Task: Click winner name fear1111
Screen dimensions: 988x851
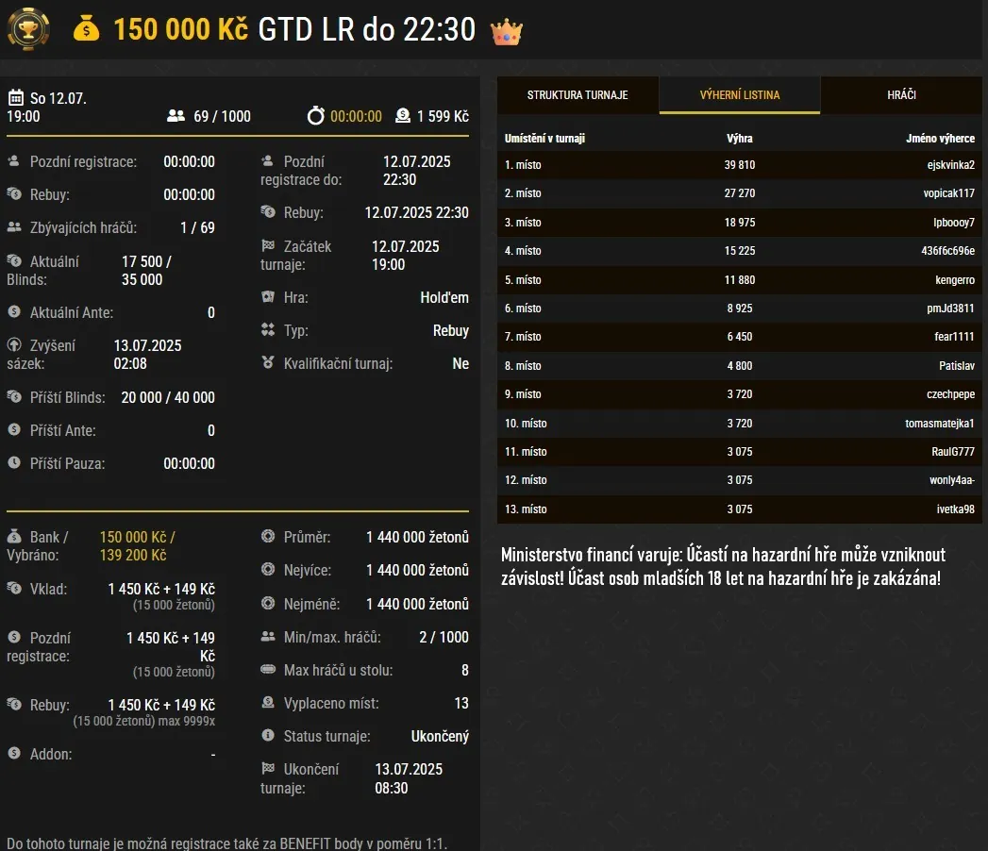Action: point(954,337)
